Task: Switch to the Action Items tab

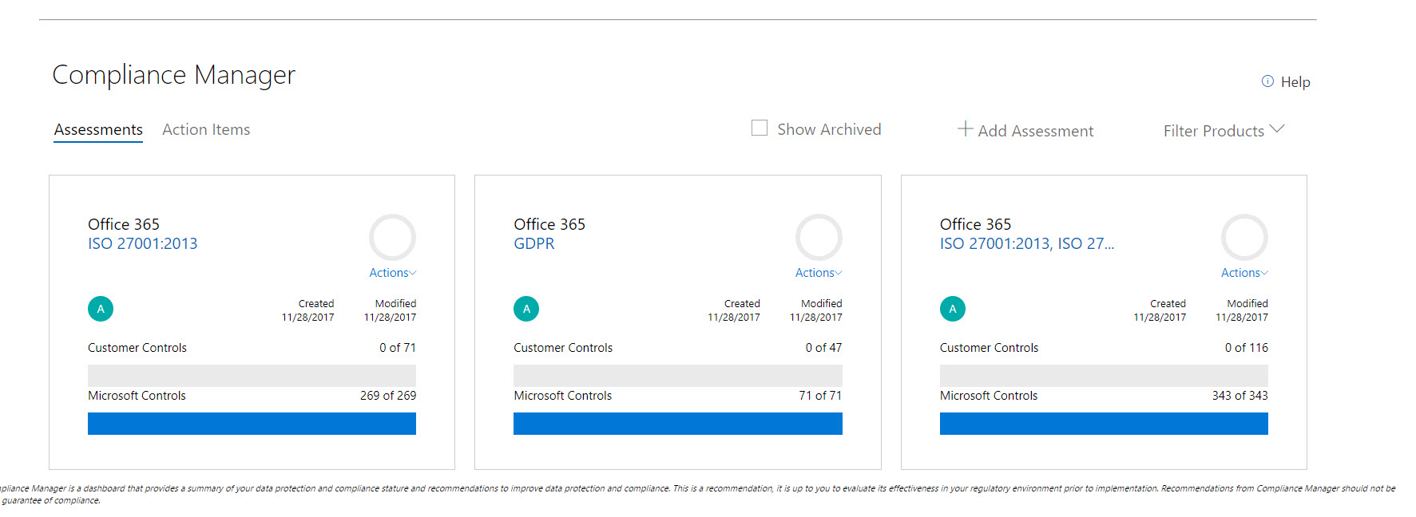Action: coord(206,130)
